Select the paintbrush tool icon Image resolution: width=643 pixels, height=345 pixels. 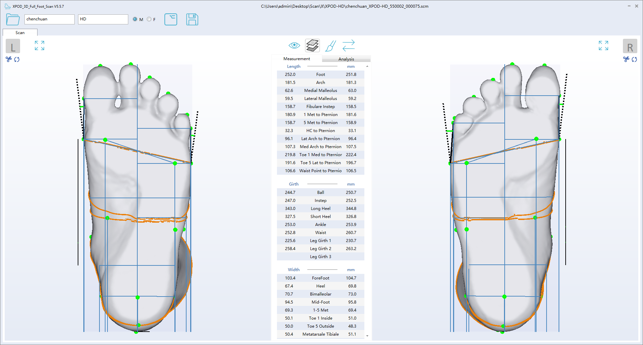[331, 46]
